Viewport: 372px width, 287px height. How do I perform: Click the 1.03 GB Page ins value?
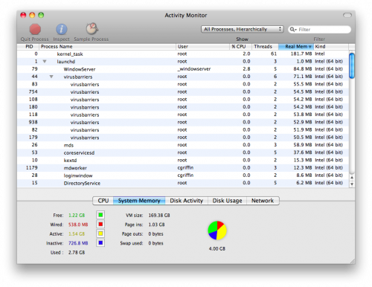click(156, 225)
